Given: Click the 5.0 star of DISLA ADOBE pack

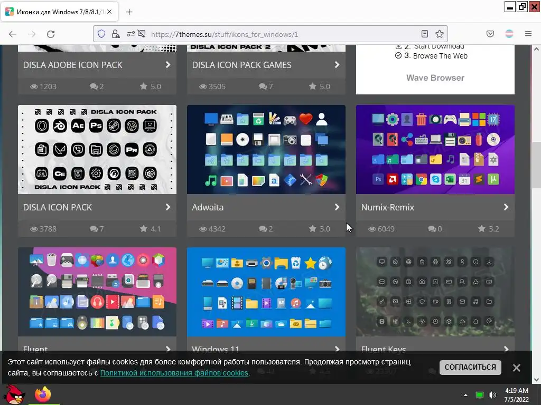Looking at the screenshot, I should [x=144, y=86].
